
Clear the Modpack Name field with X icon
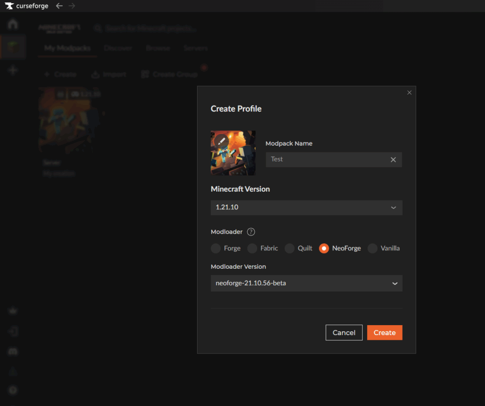(393, 159)
